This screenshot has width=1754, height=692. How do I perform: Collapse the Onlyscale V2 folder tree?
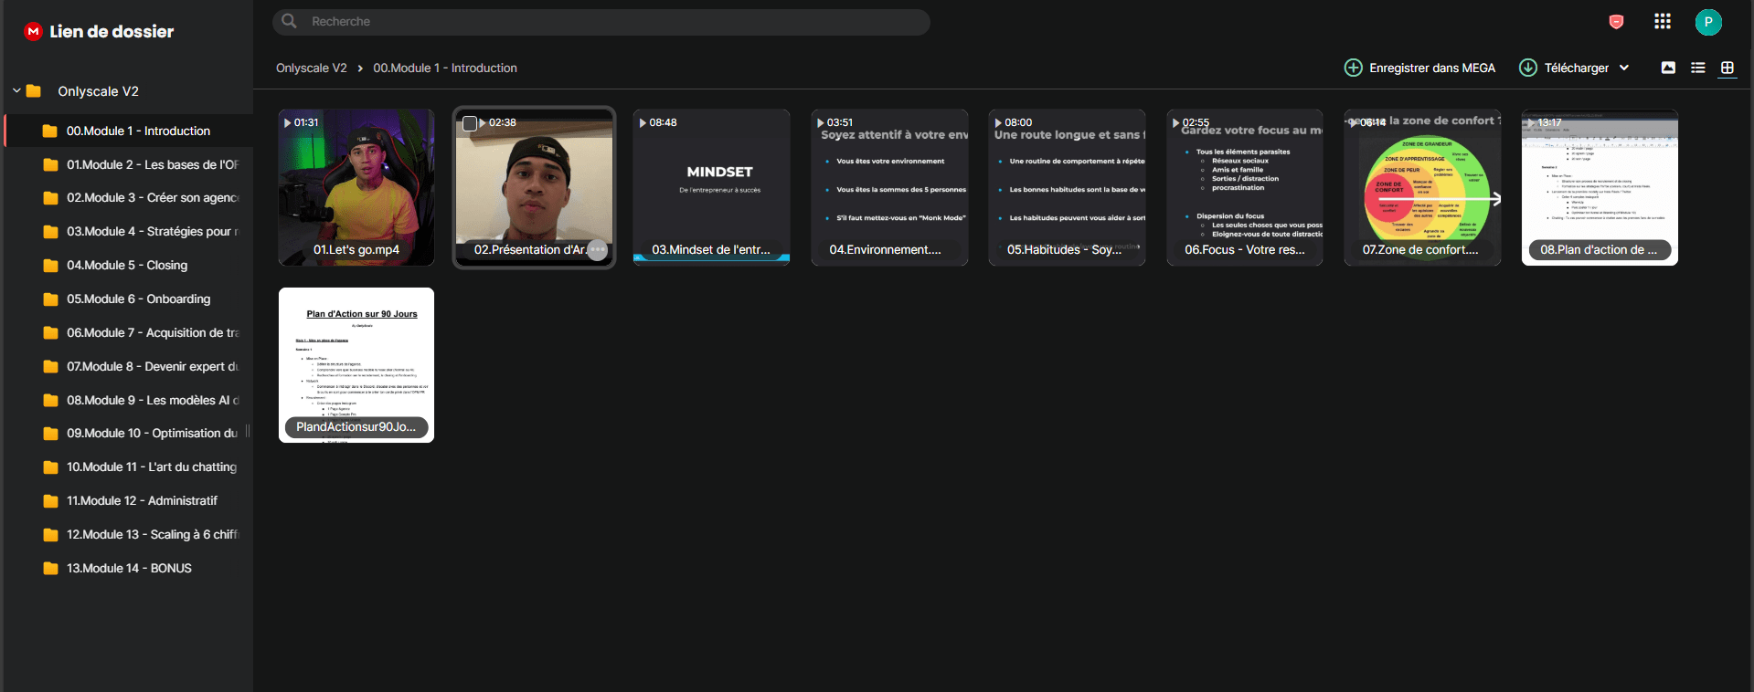pyautogui.click(x=16, y=91)
